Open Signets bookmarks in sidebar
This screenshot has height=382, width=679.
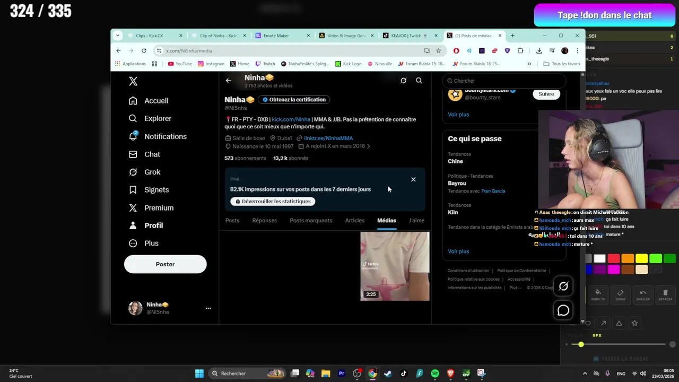click(x=149, y=190)
